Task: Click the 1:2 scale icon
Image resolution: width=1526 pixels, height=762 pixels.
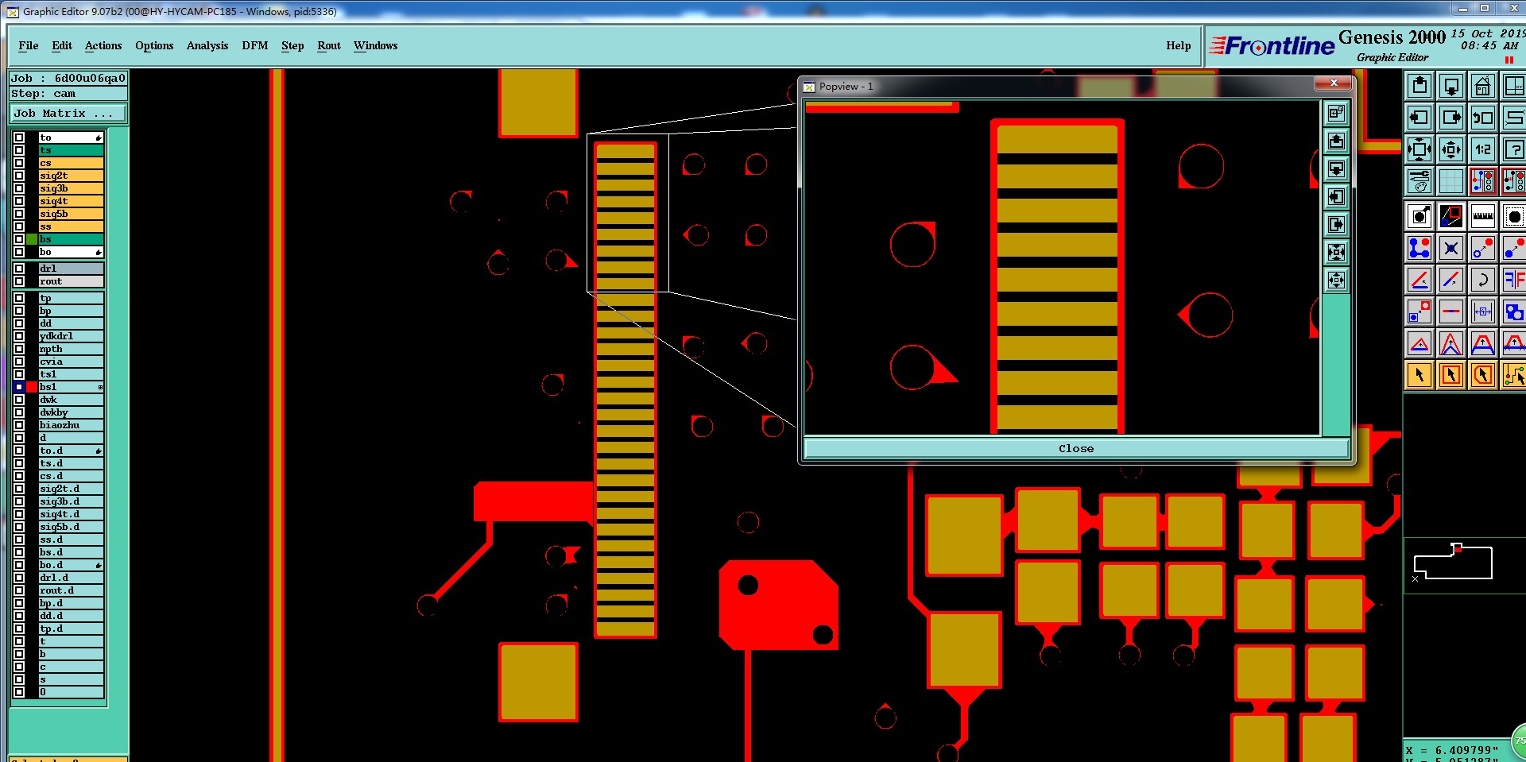Action: point(1483,149)
